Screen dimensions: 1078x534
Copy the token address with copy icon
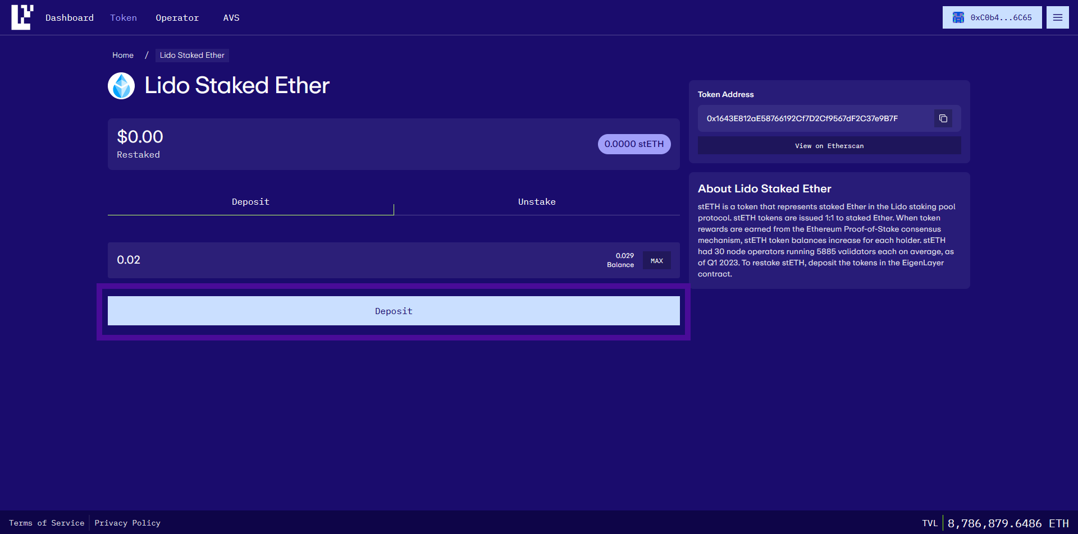[x=943, y=118]
